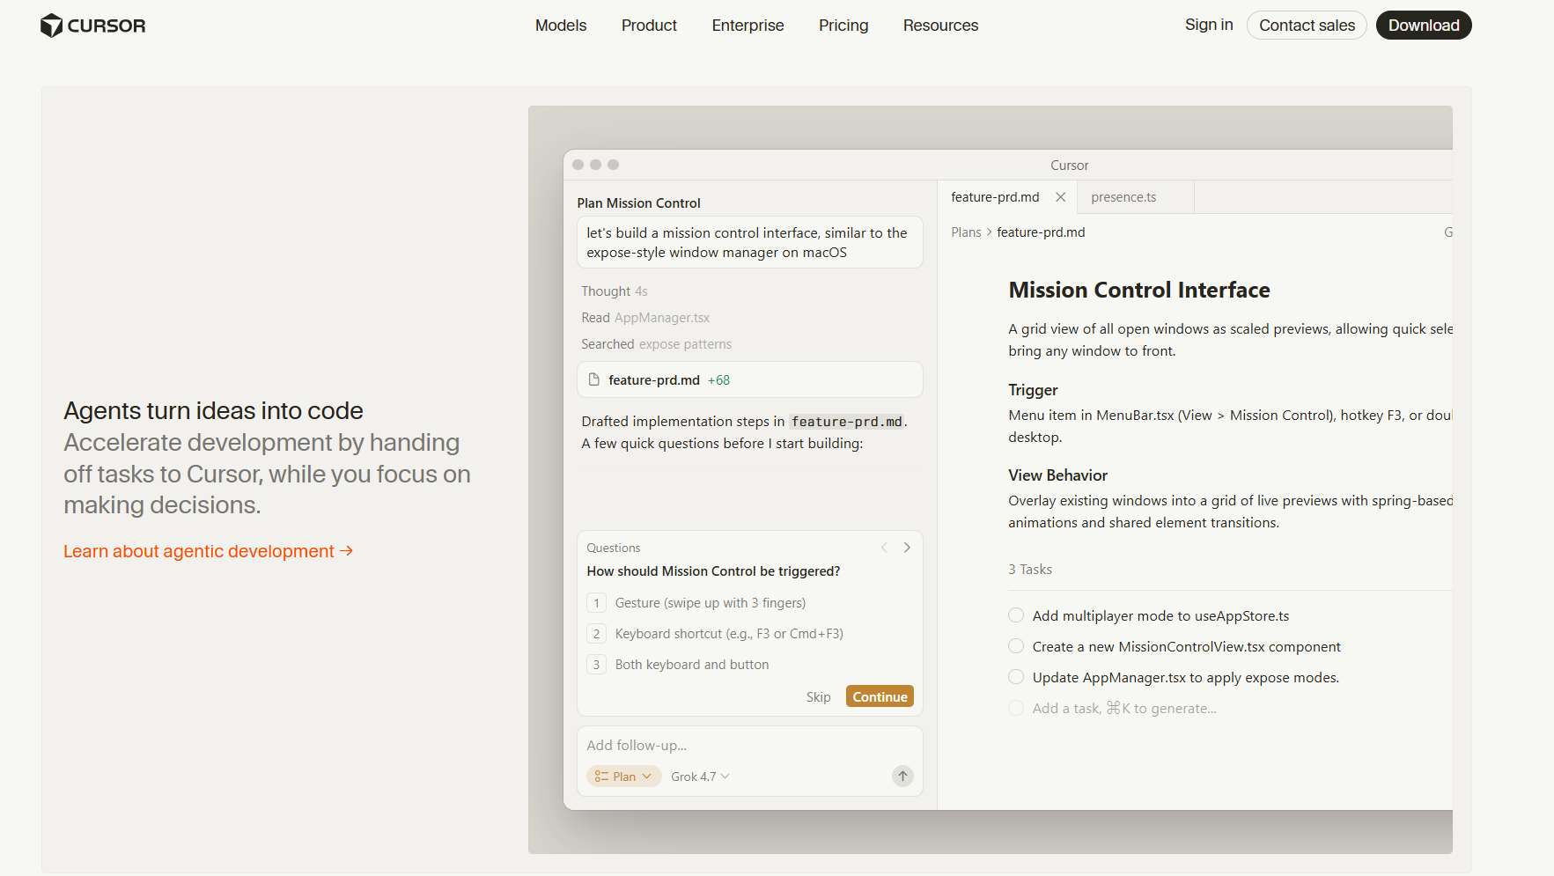The width and height of the screenshot is (1554, 876).
Task: Go to next question with right chevron
Action: 907,548
